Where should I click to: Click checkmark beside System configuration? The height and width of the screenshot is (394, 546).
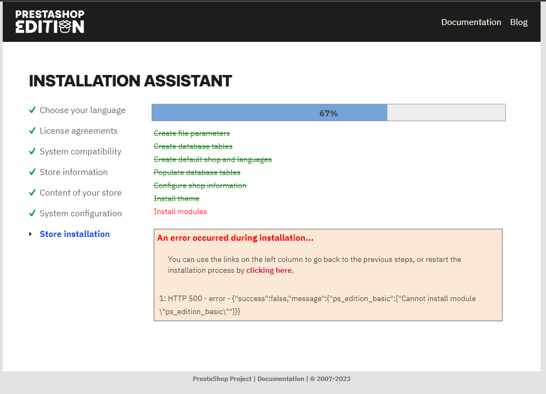coord(33,213)
